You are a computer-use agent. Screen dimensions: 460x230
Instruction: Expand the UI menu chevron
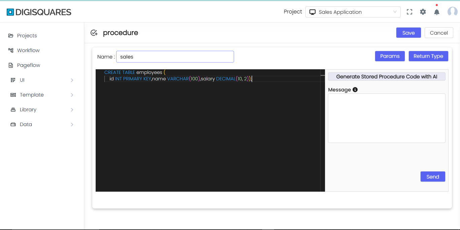(72, 80)
